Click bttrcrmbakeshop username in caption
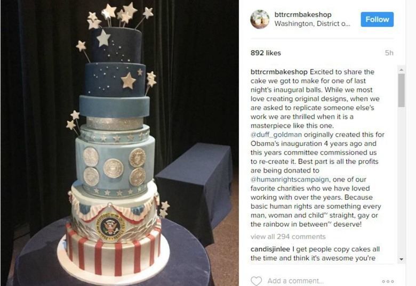Screen dimensions: 416x286 click(x=279, y=72)
